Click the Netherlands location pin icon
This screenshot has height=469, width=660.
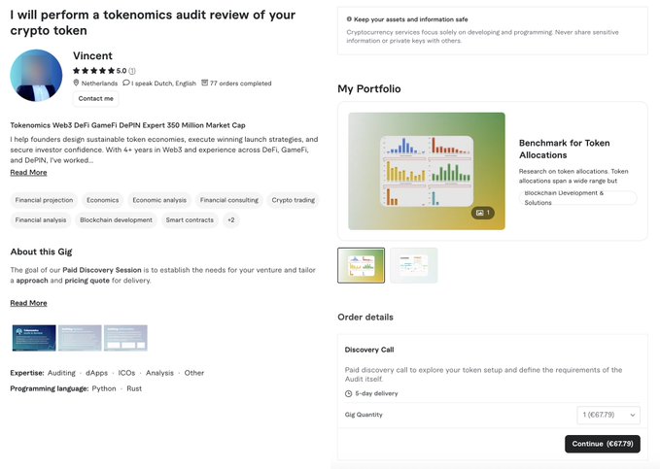pos(76,84)
